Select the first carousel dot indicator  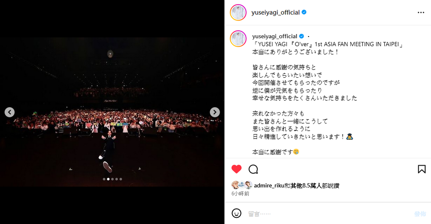104,179
